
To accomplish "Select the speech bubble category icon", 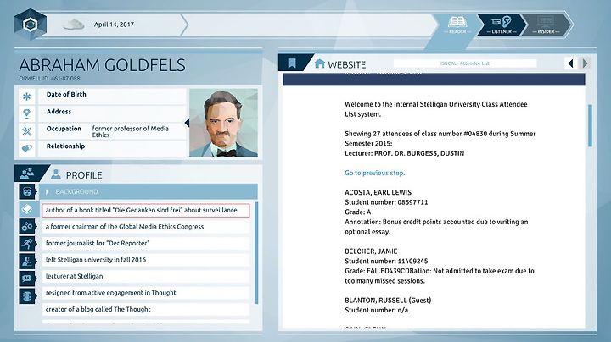I will coord(27,279).
